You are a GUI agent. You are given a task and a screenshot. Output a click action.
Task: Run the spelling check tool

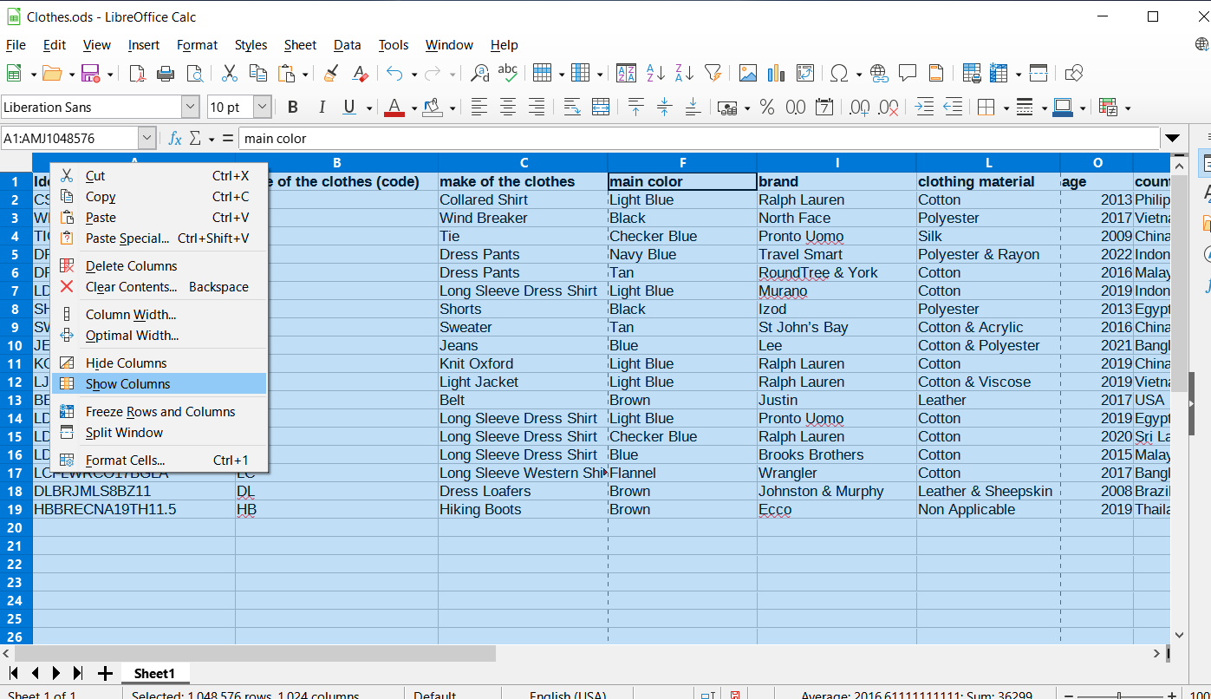pyautogui.click(x=508, y=74)
